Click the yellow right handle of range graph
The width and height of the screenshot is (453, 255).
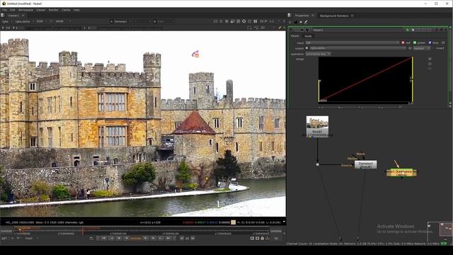[413, 79]
